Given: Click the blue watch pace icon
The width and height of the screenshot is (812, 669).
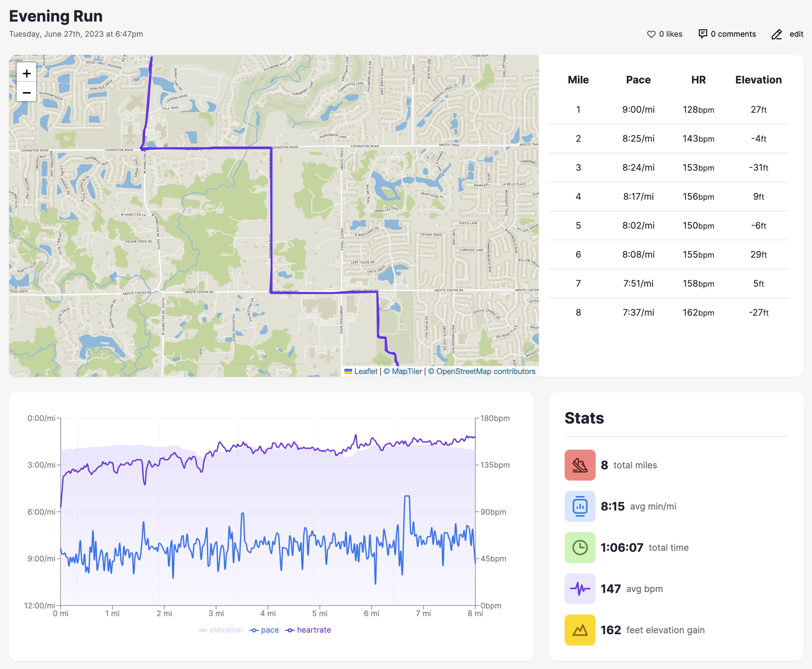Looking at the screenshot, I should [580, 506].
